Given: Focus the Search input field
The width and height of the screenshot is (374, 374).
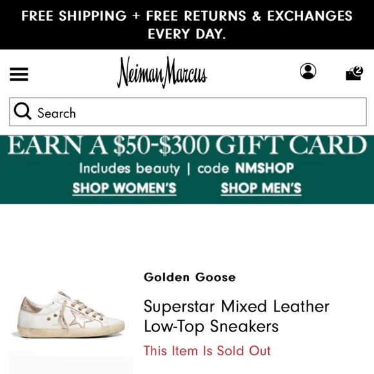Looking at the screenshot, I should (188, 112).
